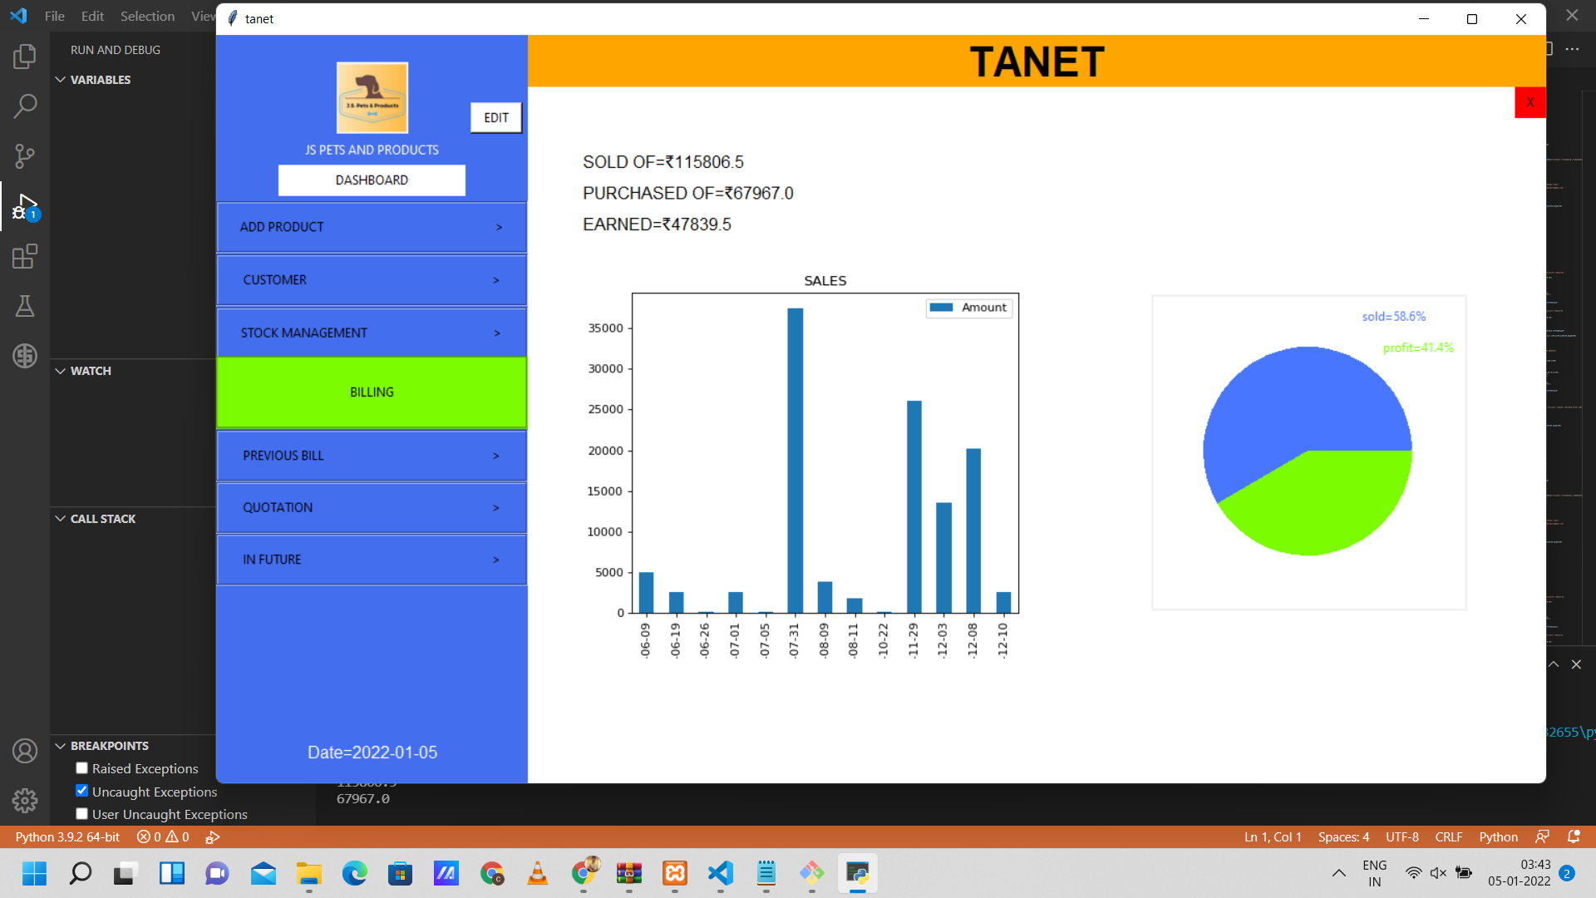1596x898 pixels.
Task: Select the Run and Debug icon
Action: tap(25, 205)
